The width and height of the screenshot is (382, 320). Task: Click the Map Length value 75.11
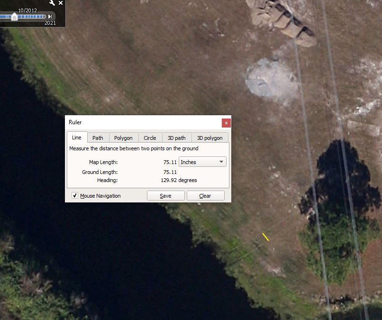tap(170, 162)
